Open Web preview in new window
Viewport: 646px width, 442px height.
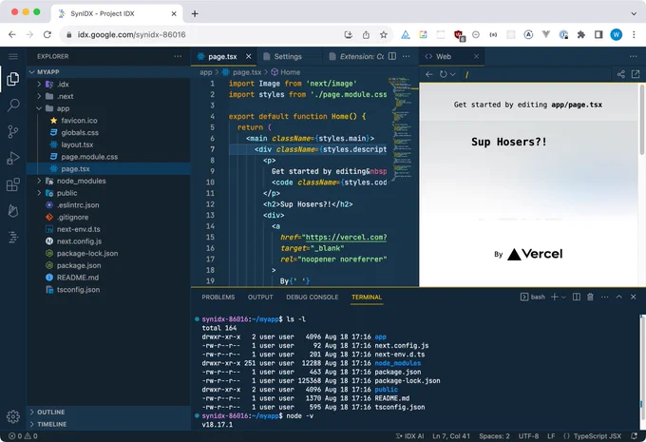636,74
